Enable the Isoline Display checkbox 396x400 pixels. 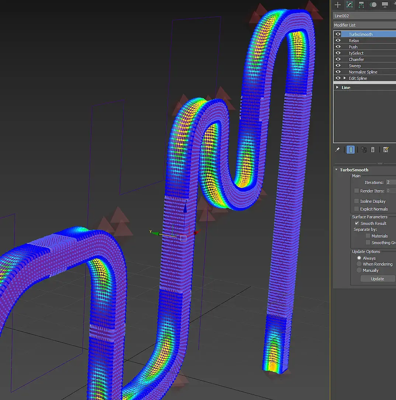click(357, 201)
